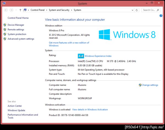Click installed memory value 6.00 GB
Screen dimensions: 165x130
[90, 65]
